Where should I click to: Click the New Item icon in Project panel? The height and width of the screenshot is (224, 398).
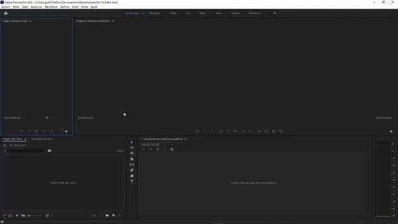[x=113, y=215]
